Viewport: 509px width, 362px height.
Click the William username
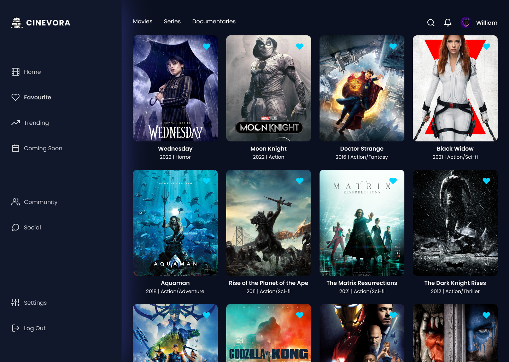point(487,23)
